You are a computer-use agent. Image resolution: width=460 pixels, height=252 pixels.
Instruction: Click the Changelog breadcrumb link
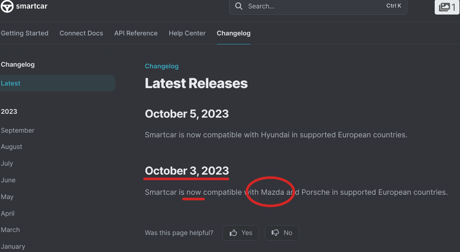point(161,66)
